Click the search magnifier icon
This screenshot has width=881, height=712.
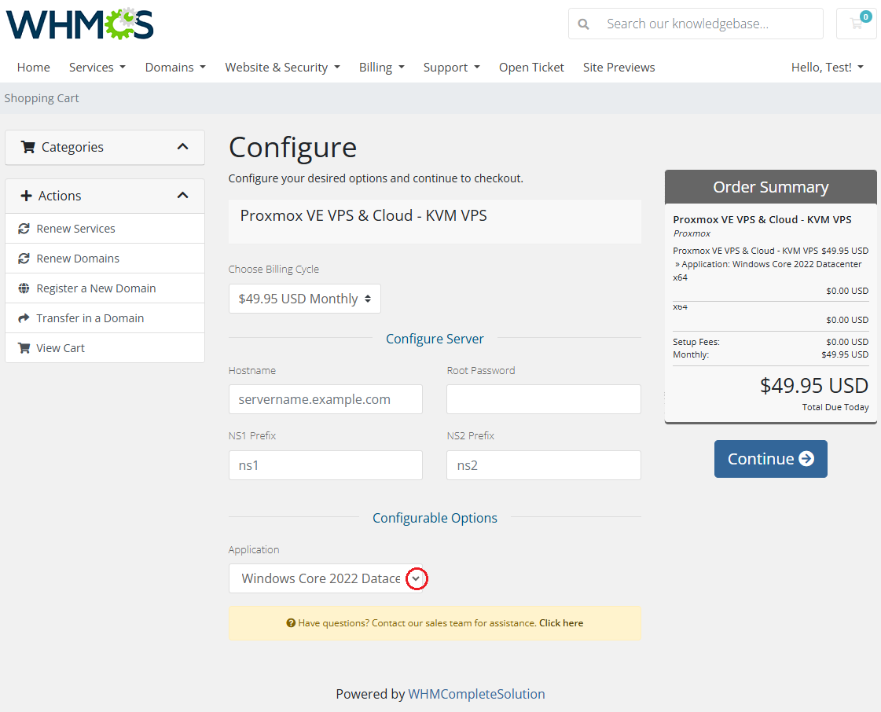point(583,24)
